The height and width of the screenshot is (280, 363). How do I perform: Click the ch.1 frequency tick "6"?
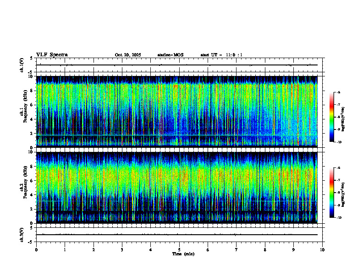[32, 105]
